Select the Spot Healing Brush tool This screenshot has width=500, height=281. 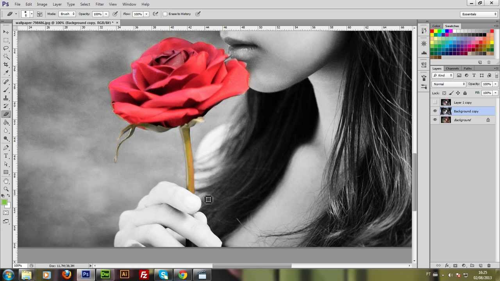pyautogui.click(x=6, y=82)
